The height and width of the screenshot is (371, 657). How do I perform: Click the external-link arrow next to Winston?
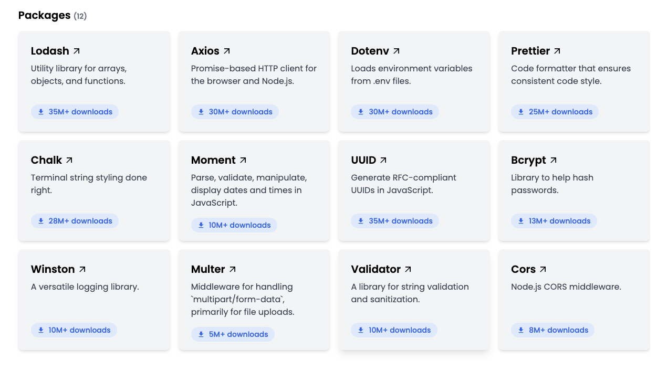click(x=82, y=269)
